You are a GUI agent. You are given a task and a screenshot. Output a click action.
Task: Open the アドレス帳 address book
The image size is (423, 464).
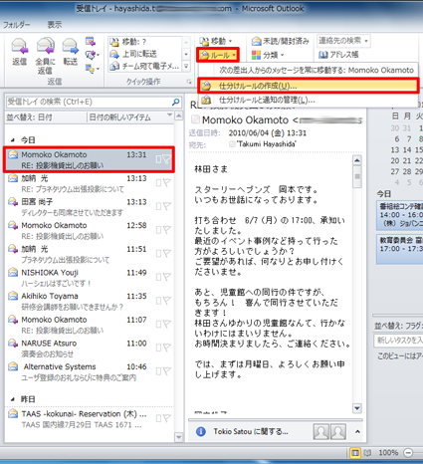pos(338,55)
